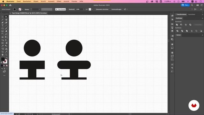Screen dimensions: 204x115
Task: Click Voreinstellungen button
Action: [x=116, y=9]
